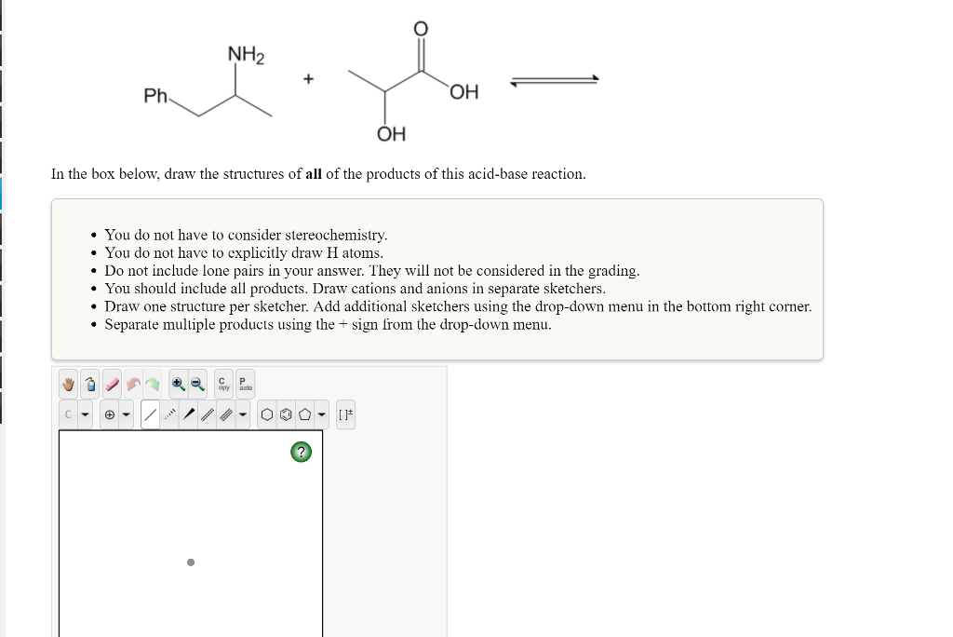Open the ring templates dropdown
The width and height of the screenshot is (953, 637).
tap(322, 413)
